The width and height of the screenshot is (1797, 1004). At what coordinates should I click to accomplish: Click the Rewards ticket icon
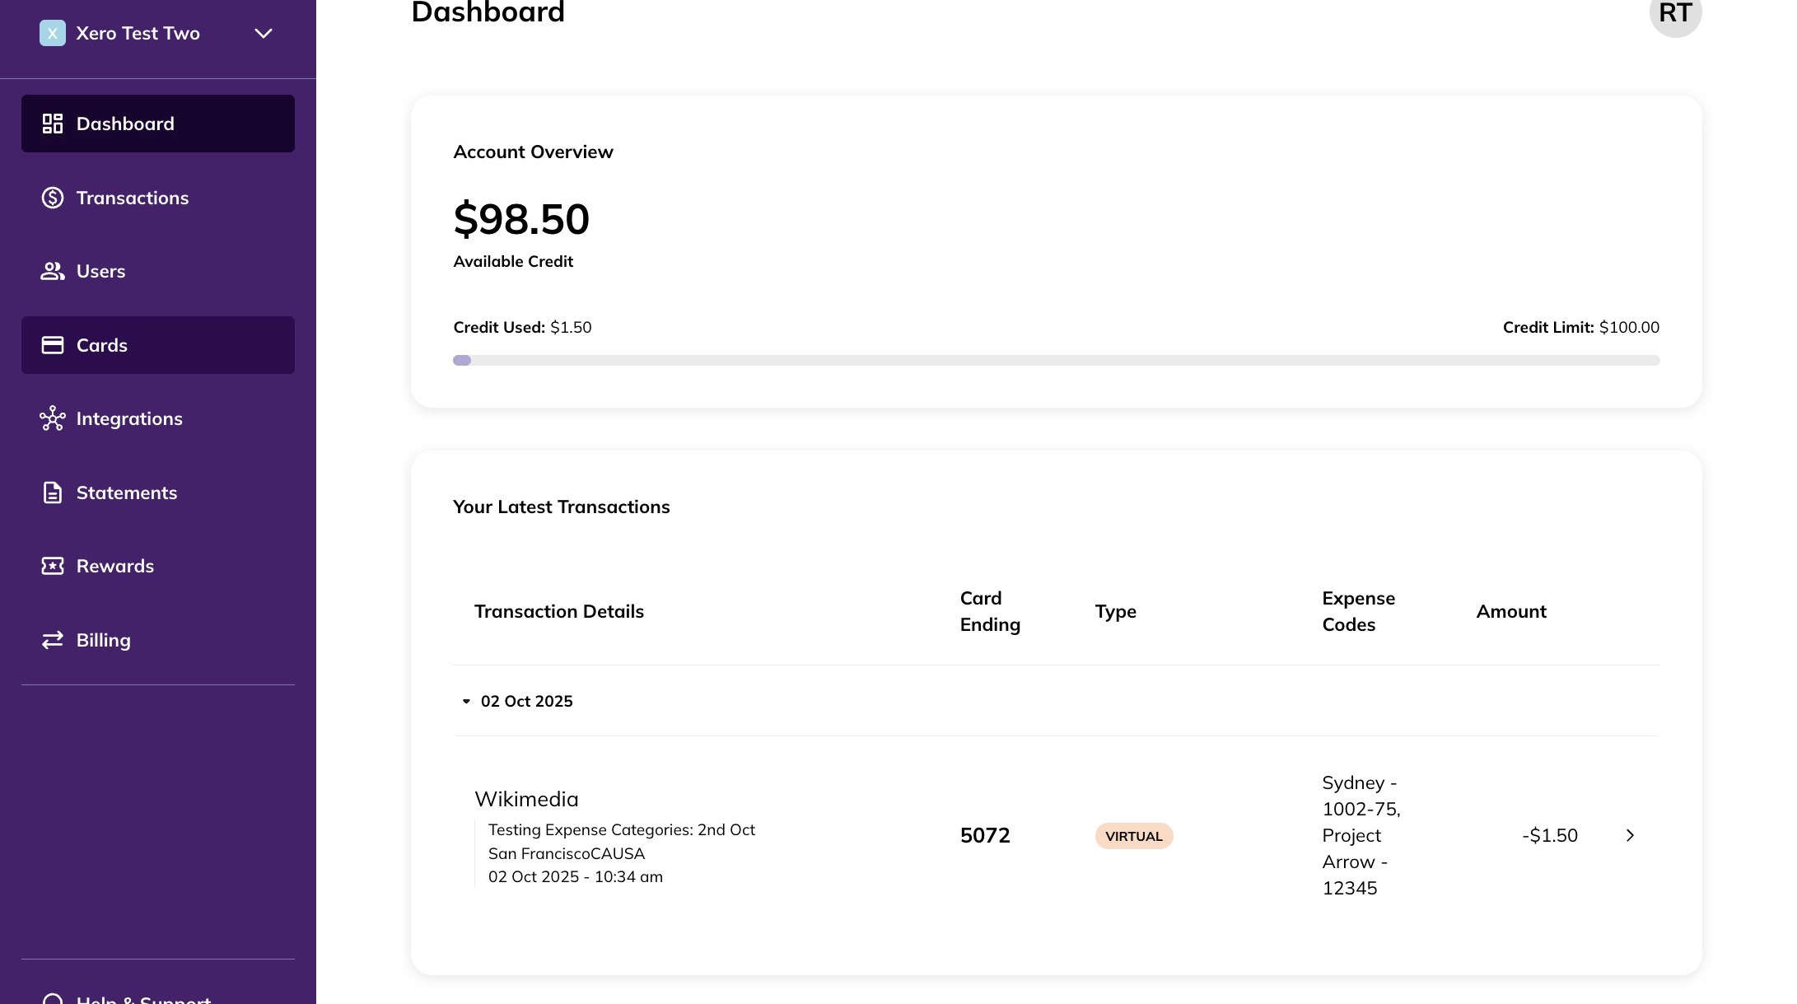pyautogui.click(x=53, y=566)
